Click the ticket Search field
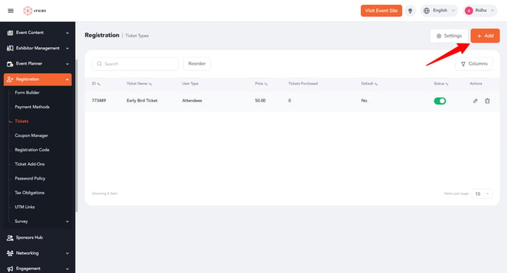The height and width of the screenshot is (273, 507). [x=135, y=64]
